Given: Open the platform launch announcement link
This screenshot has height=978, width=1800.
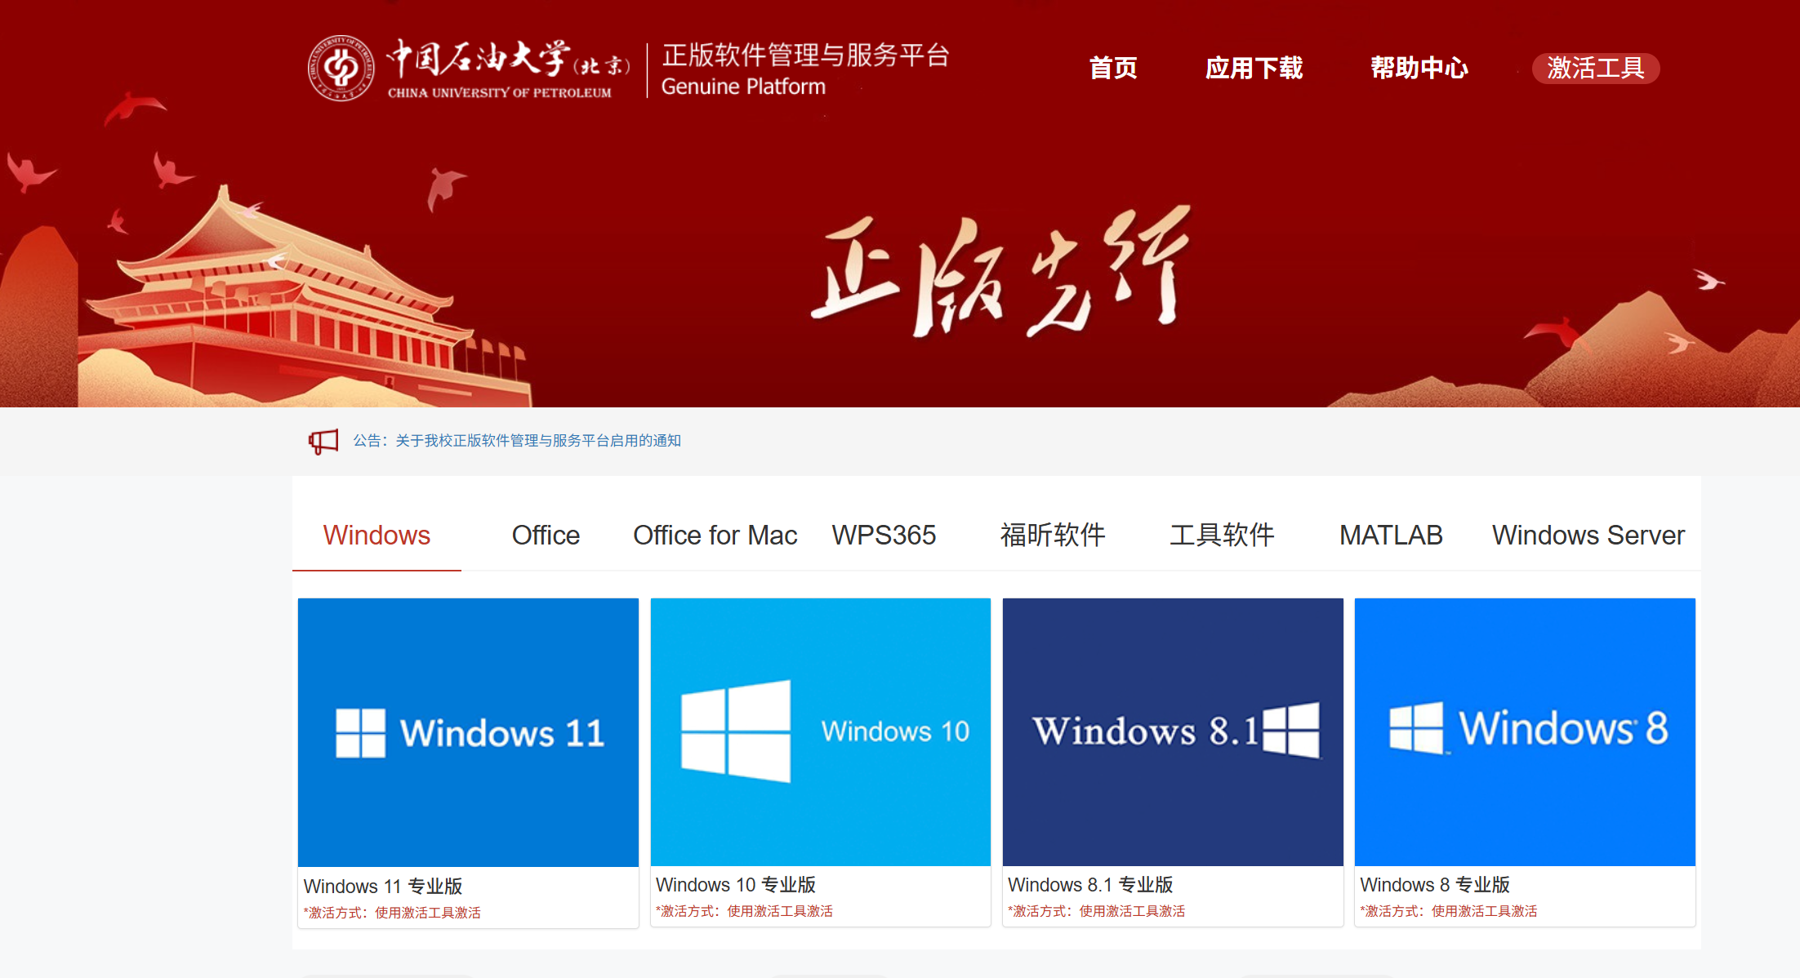Looking at the screenshot, I should click(x=537, y=441).
